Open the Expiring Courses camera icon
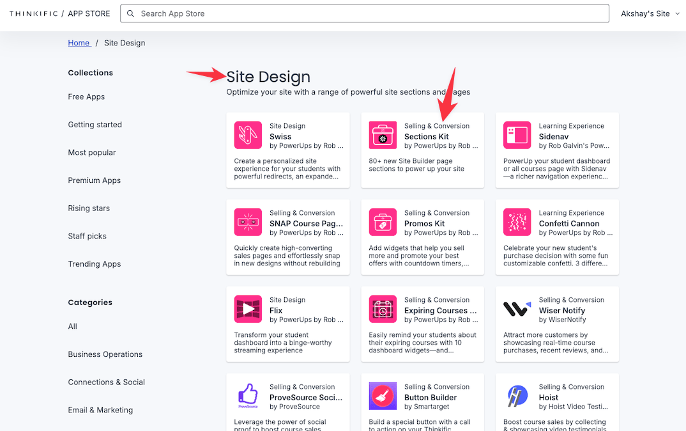Screen dimensions: 686x431 [x=382, y=309]
